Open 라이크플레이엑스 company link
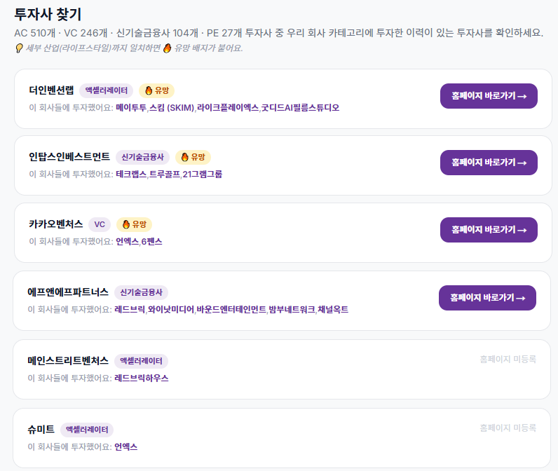 228,108
